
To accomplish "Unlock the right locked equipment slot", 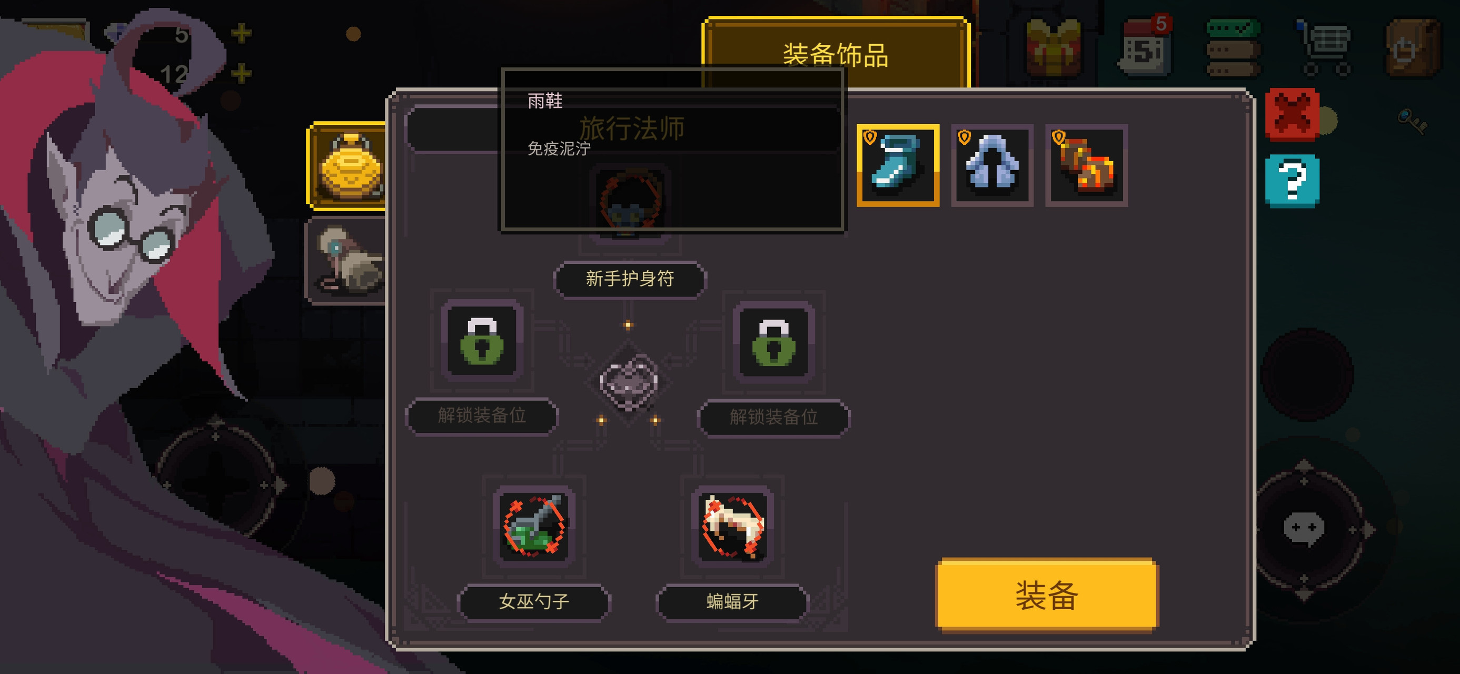I will [x=773, y=341].
